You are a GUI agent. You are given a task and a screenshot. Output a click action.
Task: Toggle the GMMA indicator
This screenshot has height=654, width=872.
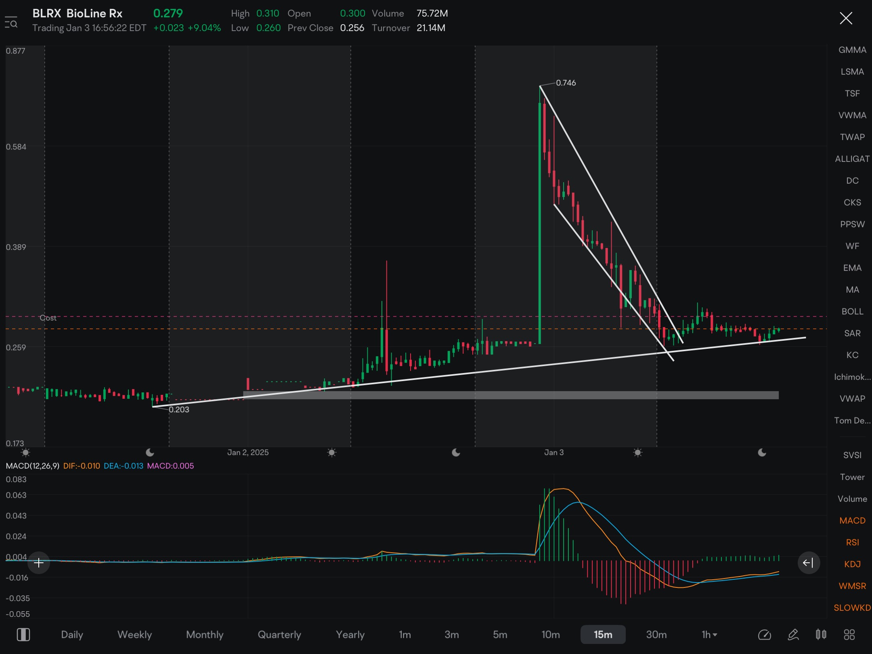[852, 50]
